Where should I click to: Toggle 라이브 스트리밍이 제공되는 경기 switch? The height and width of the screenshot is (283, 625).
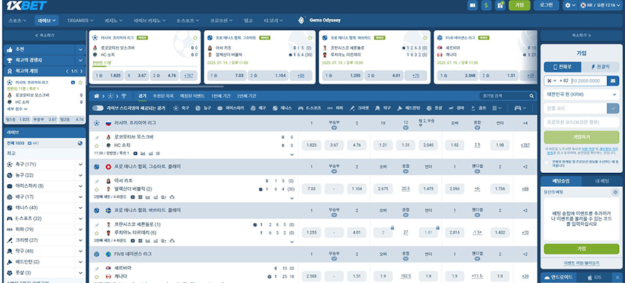tap(98, 108)
